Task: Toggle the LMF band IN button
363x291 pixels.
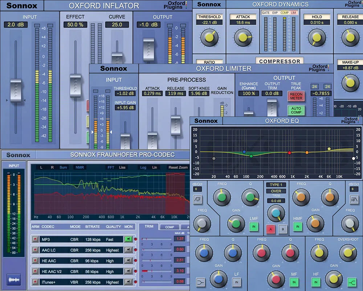Action: pos(254,227)
